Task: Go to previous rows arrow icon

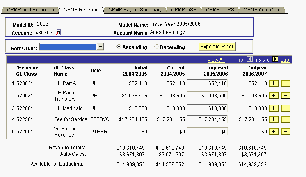Action: (x=250, y=60)
